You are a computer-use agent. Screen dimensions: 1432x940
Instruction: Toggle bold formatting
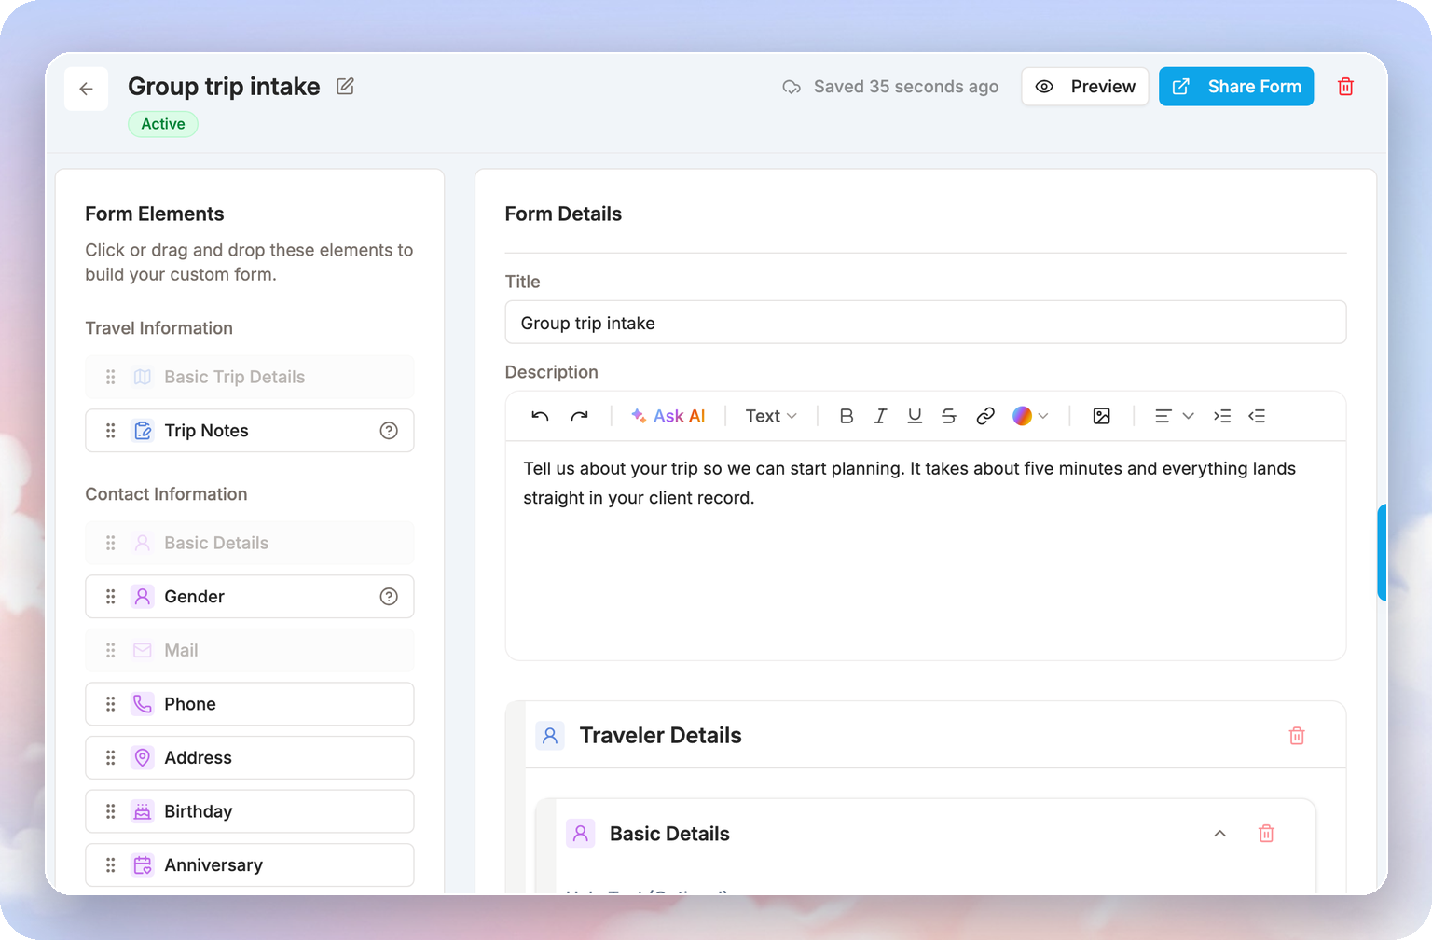pyautogui.click(x=847, y=416)
